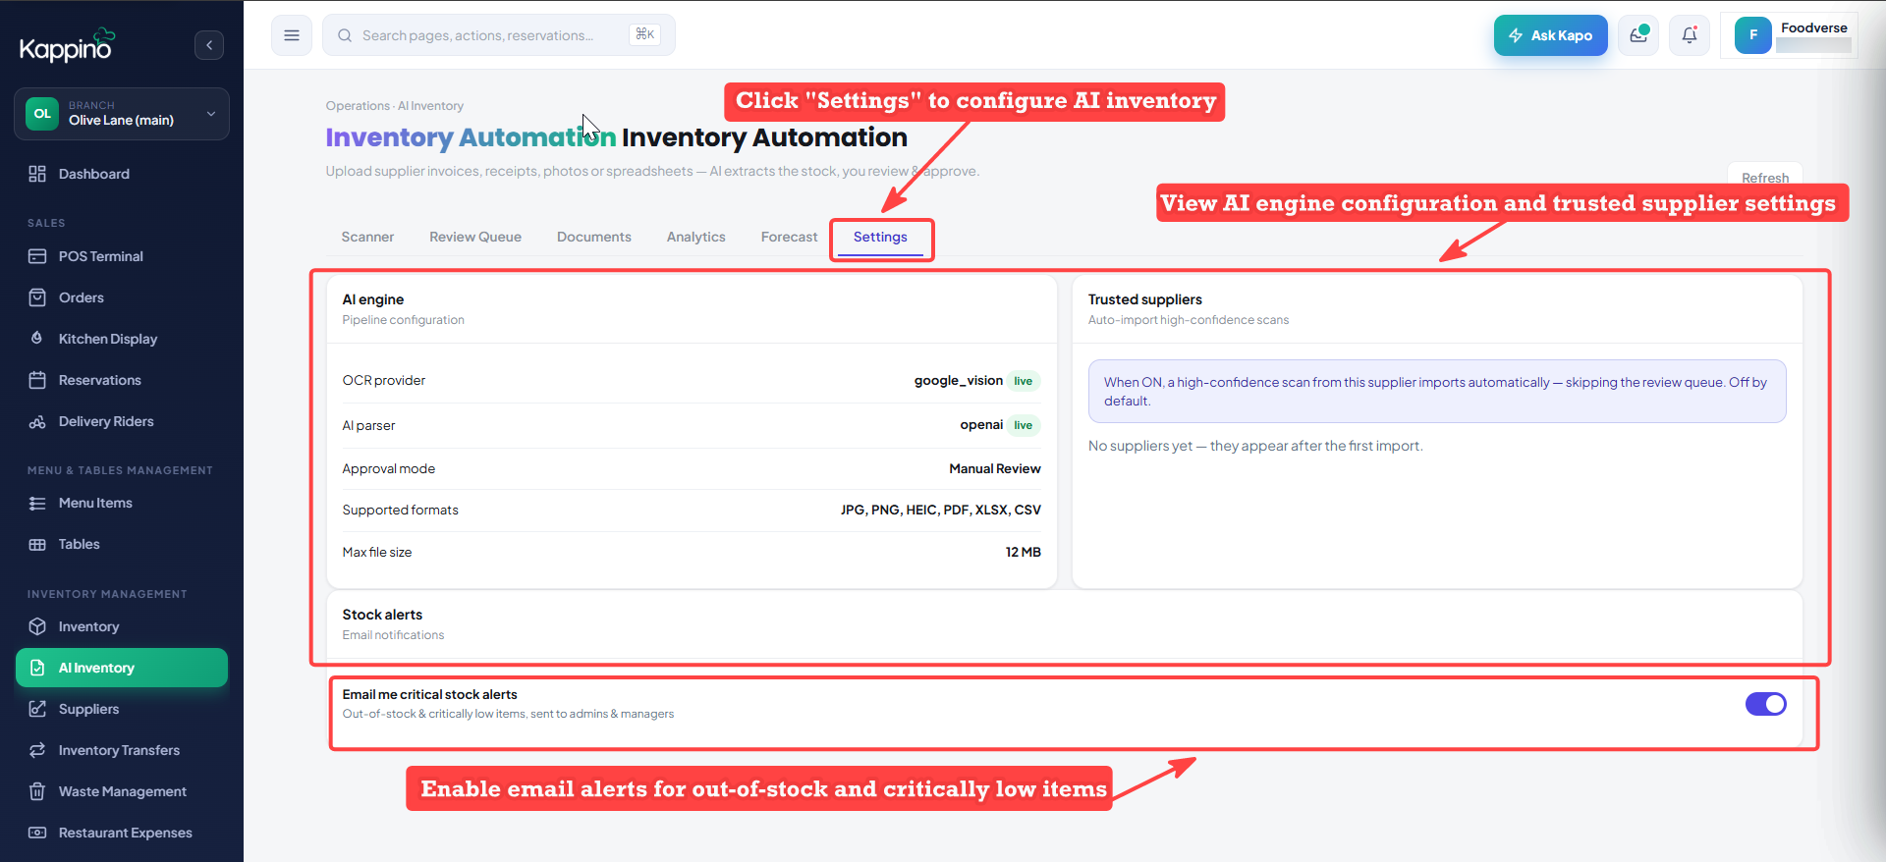Click the search magnifier icon
The width and height of the screenshot is (1886, 862).
[345, 35]
